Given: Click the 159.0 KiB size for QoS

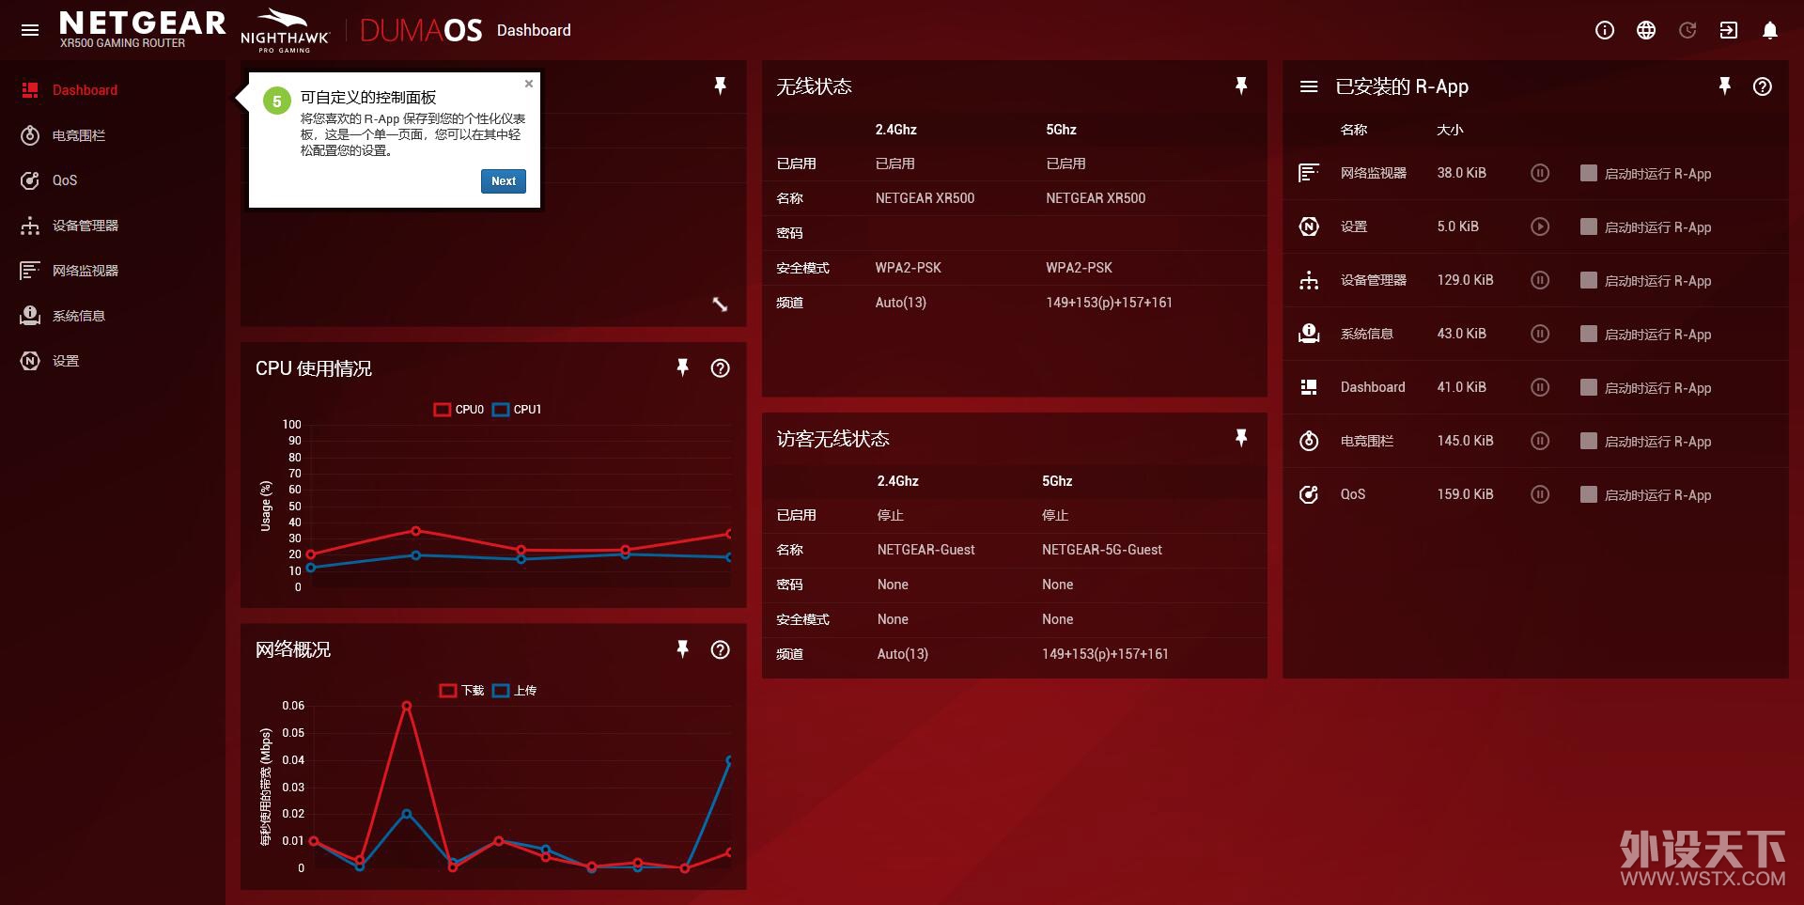Looking at the screenshot, I should 1465,494.
